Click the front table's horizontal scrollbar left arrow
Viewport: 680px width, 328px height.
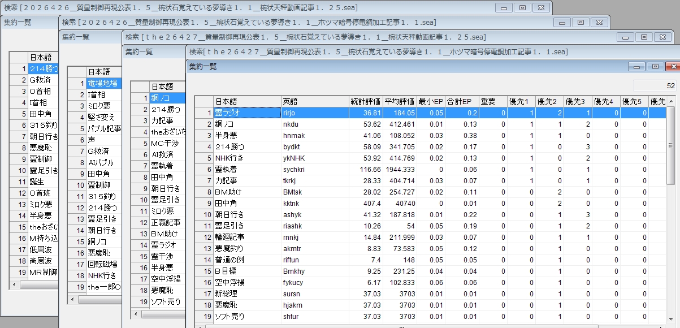click(x=199, y=325)
